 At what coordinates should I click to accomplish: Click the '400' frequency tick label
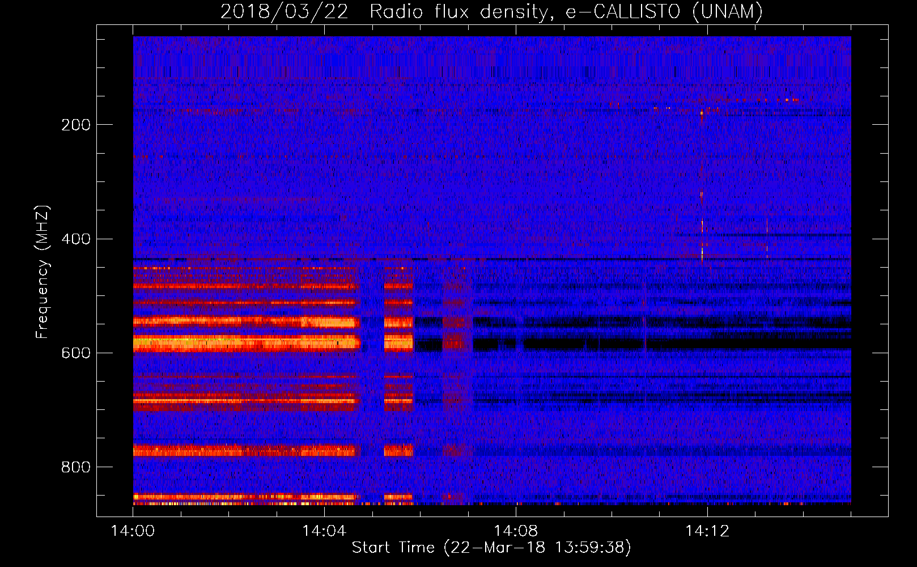[76, 239]
